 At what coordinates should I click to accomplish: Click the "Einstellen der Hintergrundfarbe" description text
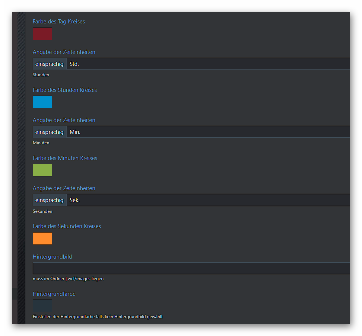coord(98,317)
